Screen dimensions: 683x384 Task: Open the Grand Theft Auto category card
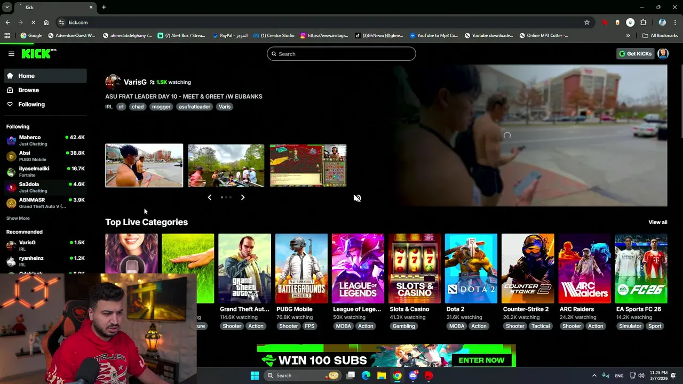(x=244, y=268)
